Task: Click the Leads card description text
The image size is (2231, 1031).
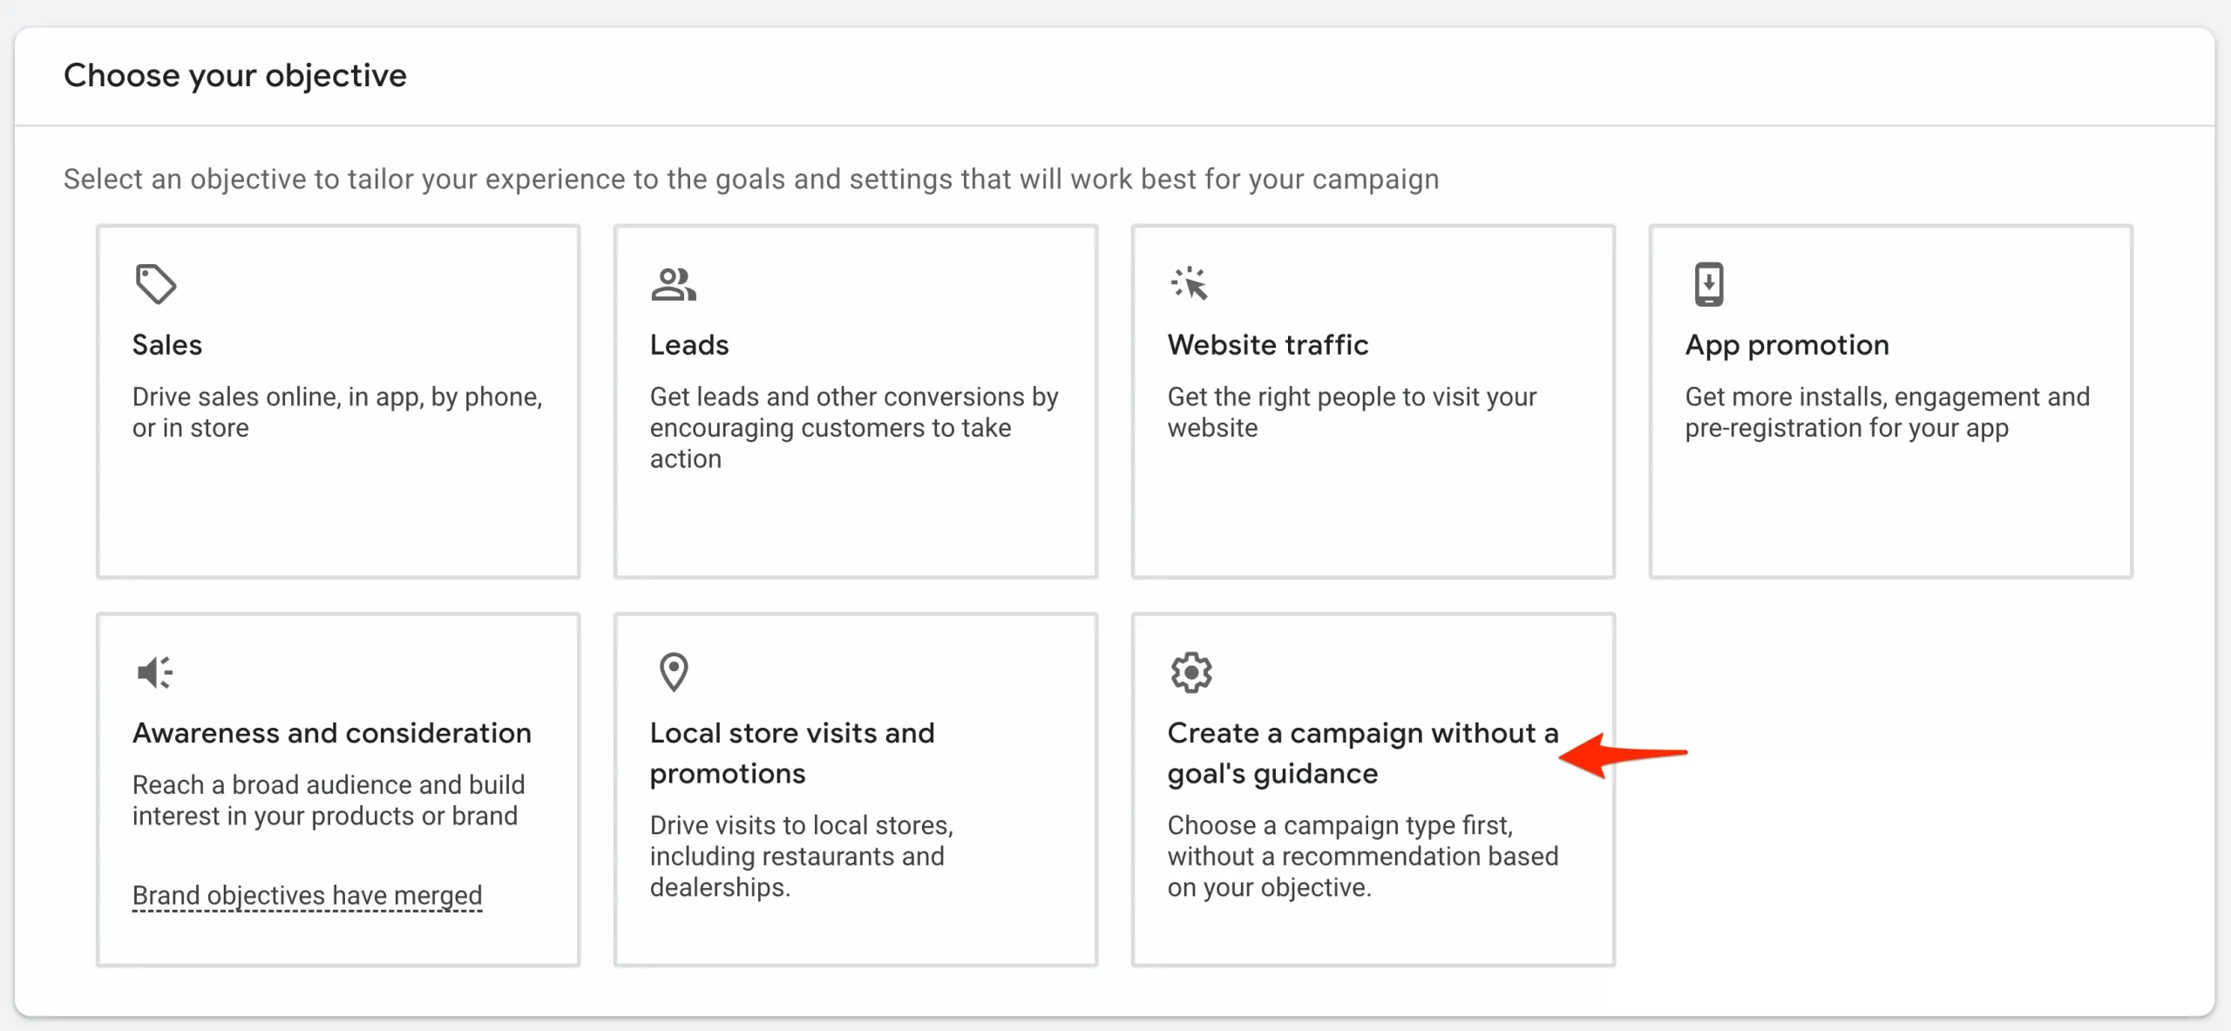Action: (x=854, y=427)
